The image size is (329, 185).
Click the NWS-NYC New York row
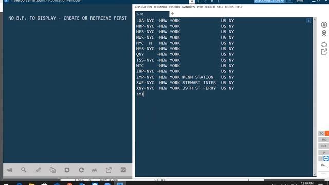pyautogui.click(x=185, y=38)
